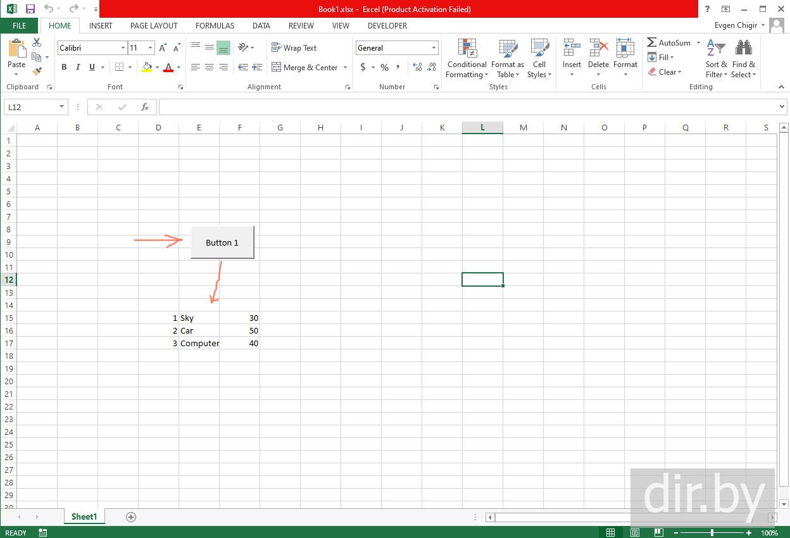Click the Merge & Center button
The image size is (790, 538).
[310, 67]
